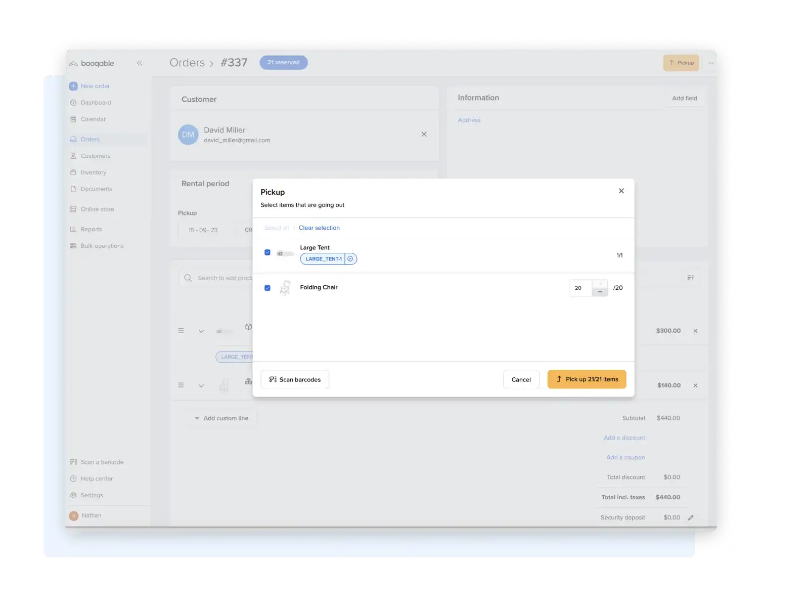The image size is (809, 607).
Task: Uncheck the Large Tent checkbox
Action: point(267,252)
